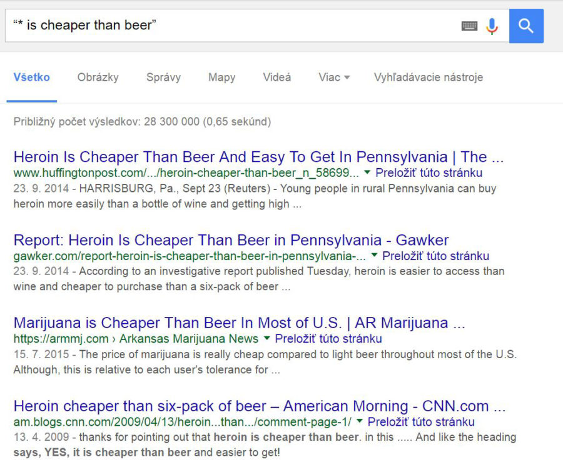Image resolution: width=563 pixels, height=472 pixels.
Task: Open the Mapy tab
Action: click(221, 77)
